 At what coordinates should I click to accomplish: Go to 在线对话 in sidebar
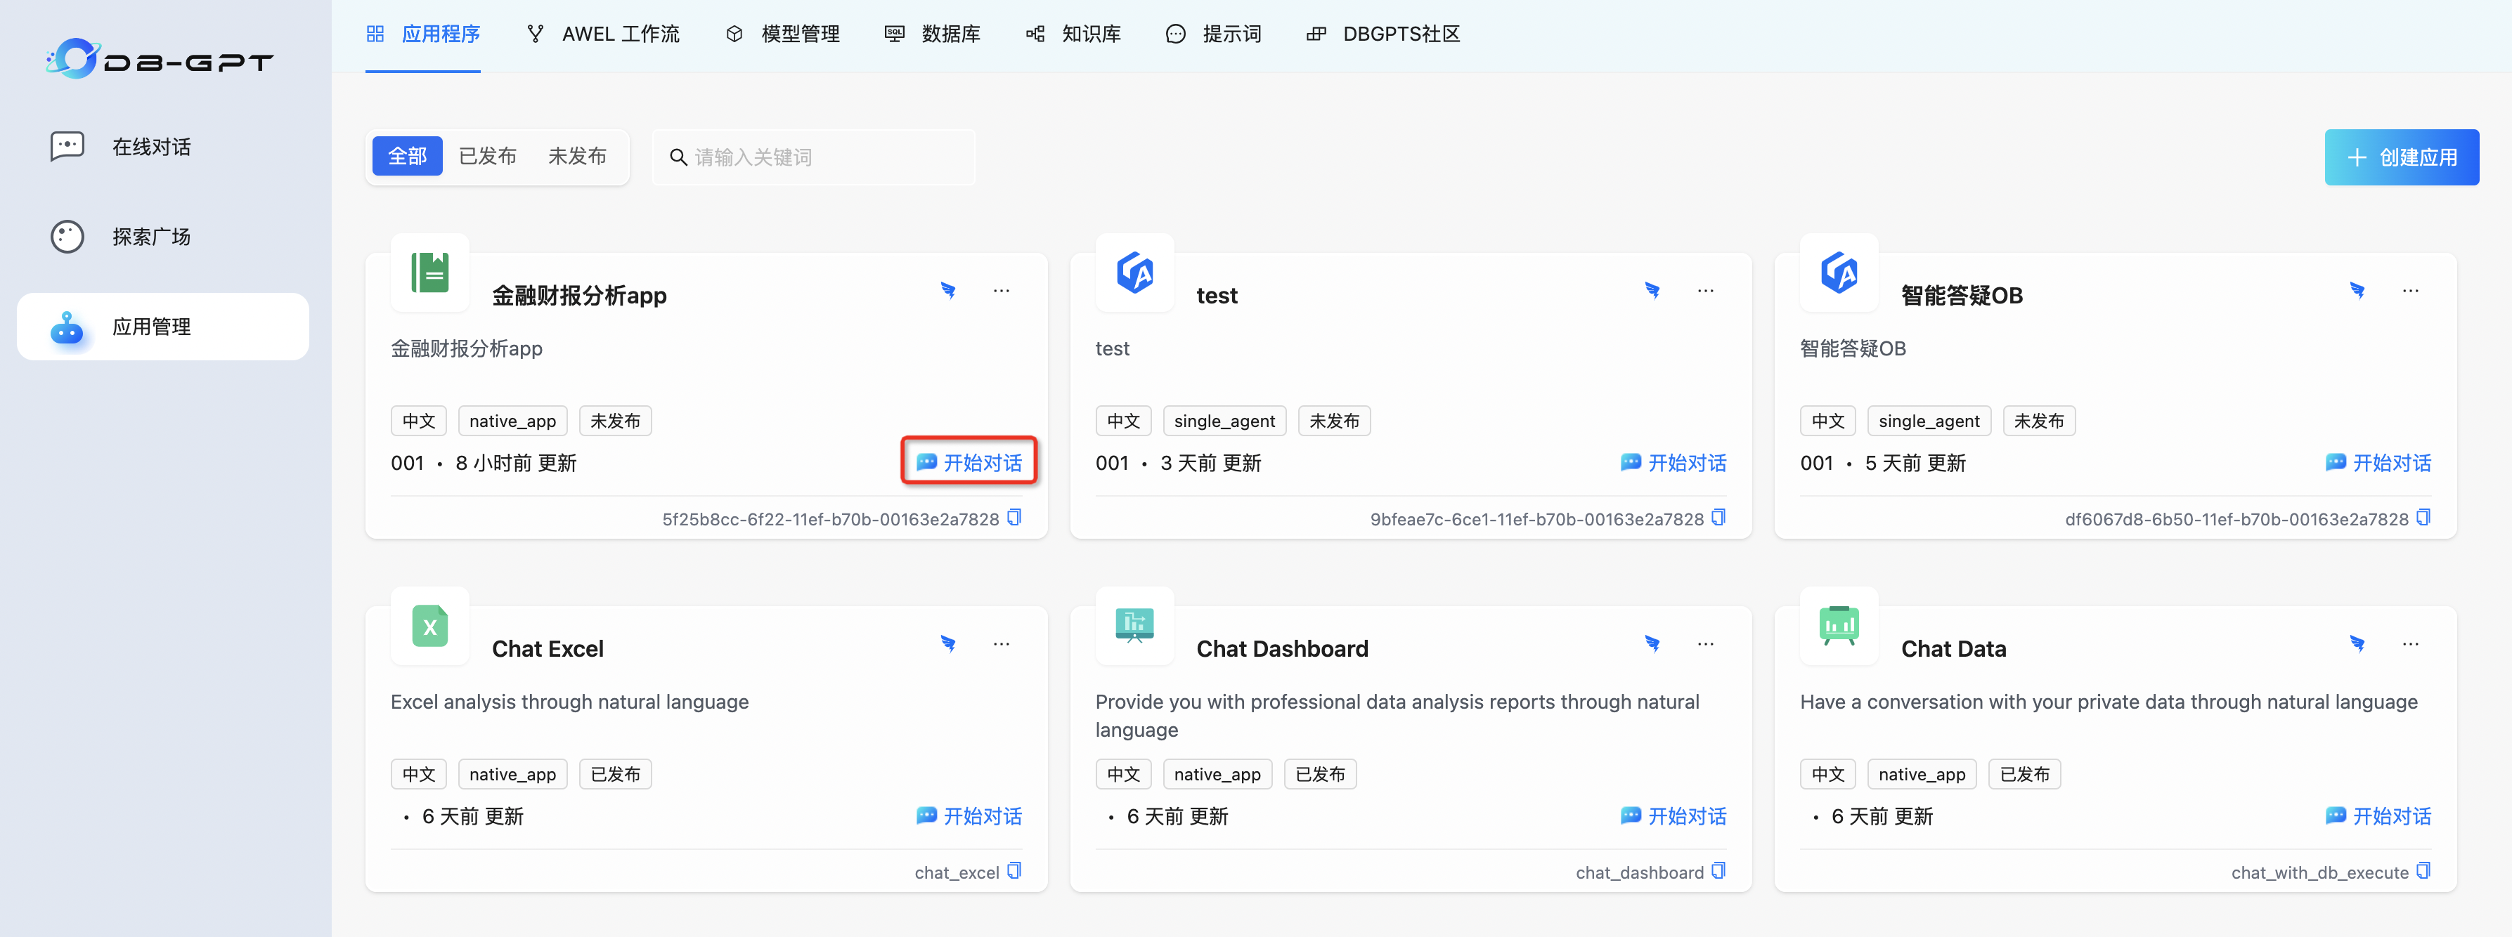click(151, 148)
